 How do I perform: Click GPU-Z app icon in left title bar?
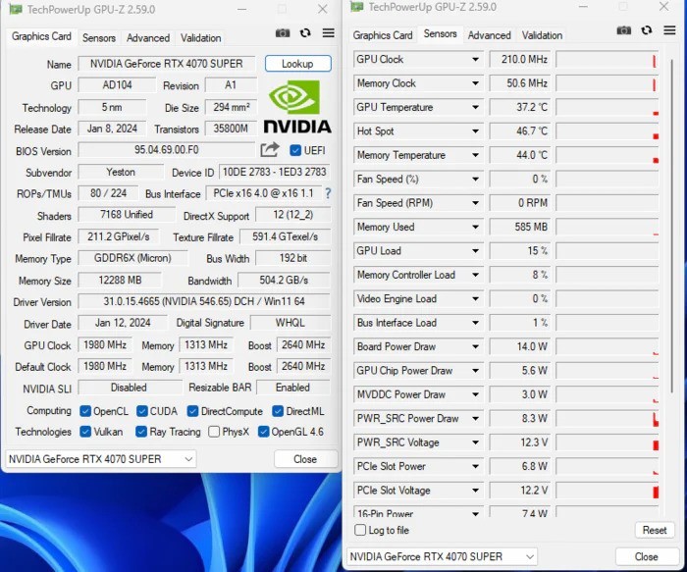(16, 9)
